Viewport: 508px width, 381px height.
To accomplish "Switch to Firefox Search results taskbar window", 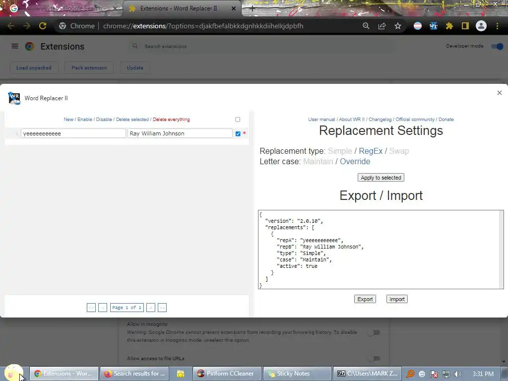I will coord(134,374).
